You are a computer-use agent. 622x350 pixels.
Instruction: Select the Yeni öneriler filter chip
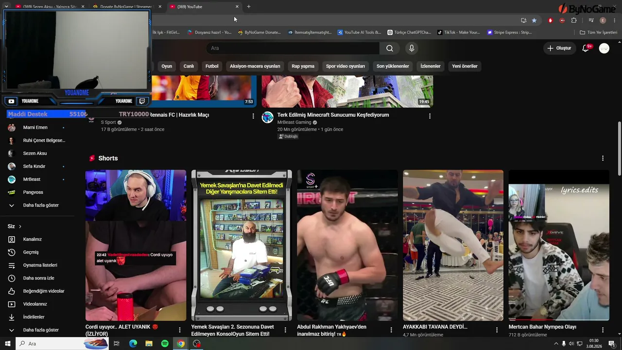point(465,66)
